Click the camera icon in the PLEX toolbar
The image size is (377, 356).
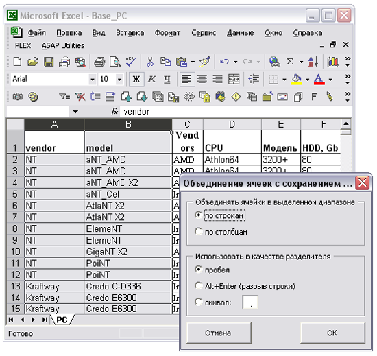pos(18,97)
